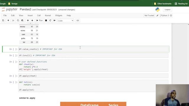The image size is (189, 106).
Task: Open the Insert menu
Action: point(30,15)
